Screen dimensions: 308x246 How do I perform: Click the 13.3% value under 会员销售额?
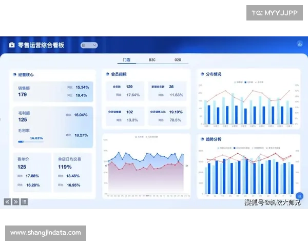coord(132,120)
